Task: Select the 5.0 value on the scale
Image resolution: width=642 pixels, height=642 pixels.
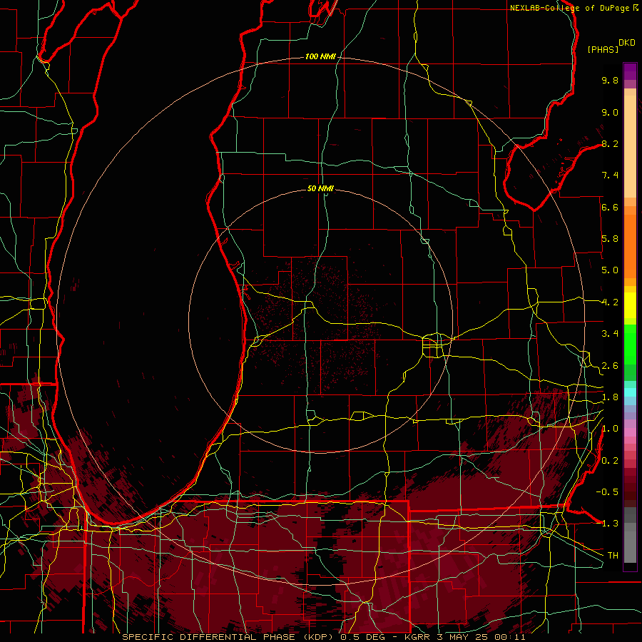Action: (x=610, y=270)
